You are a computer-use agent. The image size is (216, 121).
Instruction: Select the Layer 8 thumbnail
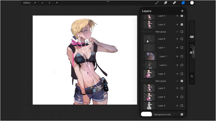(149, 39)
